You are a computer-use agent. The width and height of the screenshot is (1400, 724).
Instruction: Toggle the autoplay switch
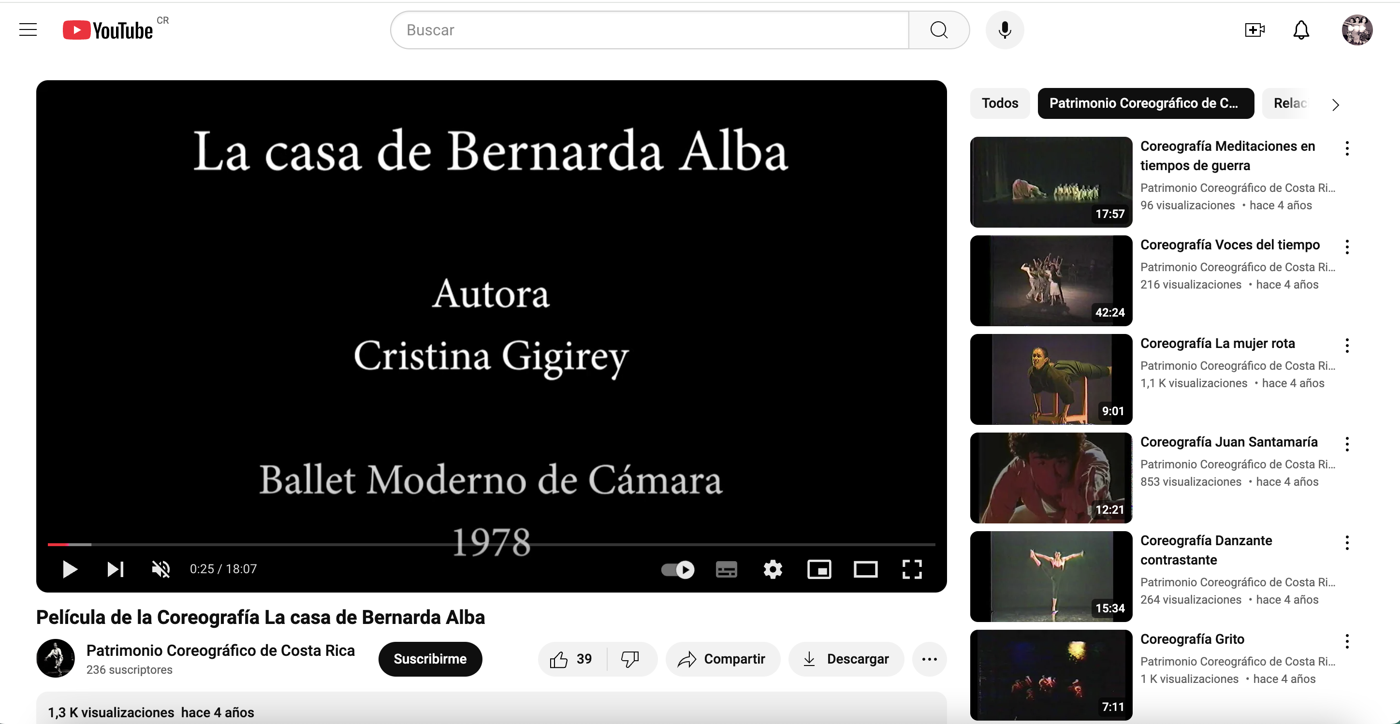tap(678, 569)
